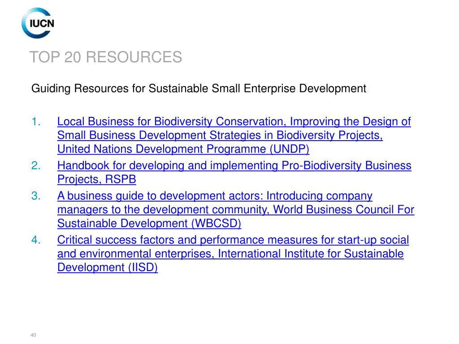This screenshot has width=459, height=344.
Task: Open the Pro-Biodiversity Business Projects RSPB handbook link
Action: point(234,172)
